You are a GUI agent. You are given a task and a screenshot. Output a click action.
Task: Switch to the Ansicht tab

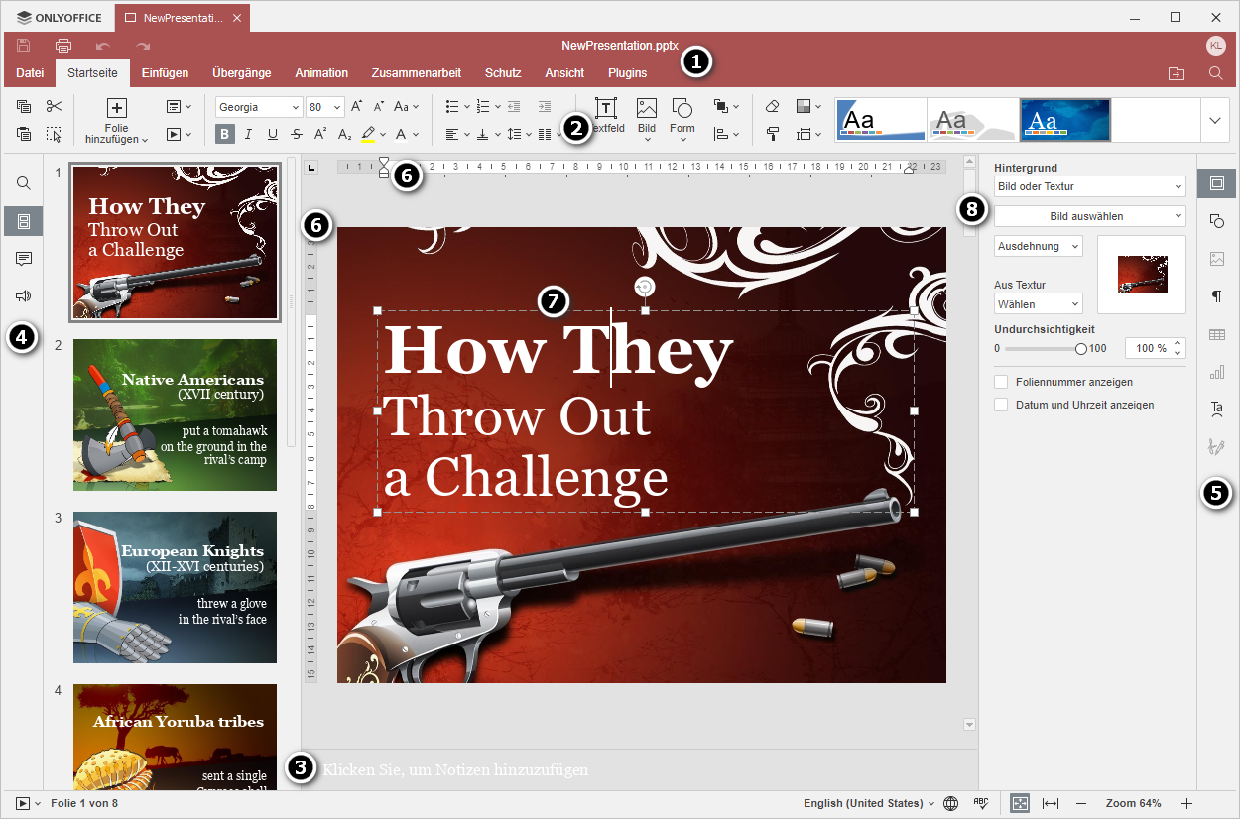pos(564,73)
